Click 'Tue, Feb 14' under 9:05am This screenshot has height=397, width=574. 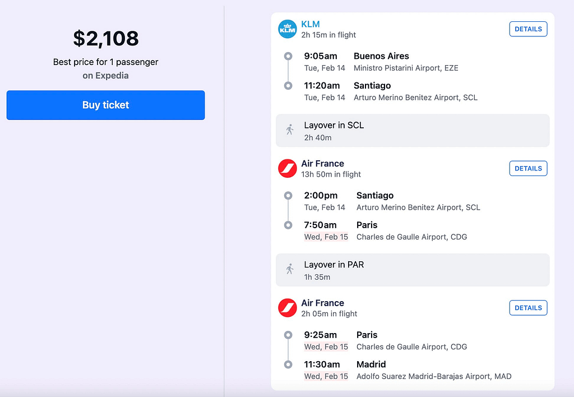(325, 68)
